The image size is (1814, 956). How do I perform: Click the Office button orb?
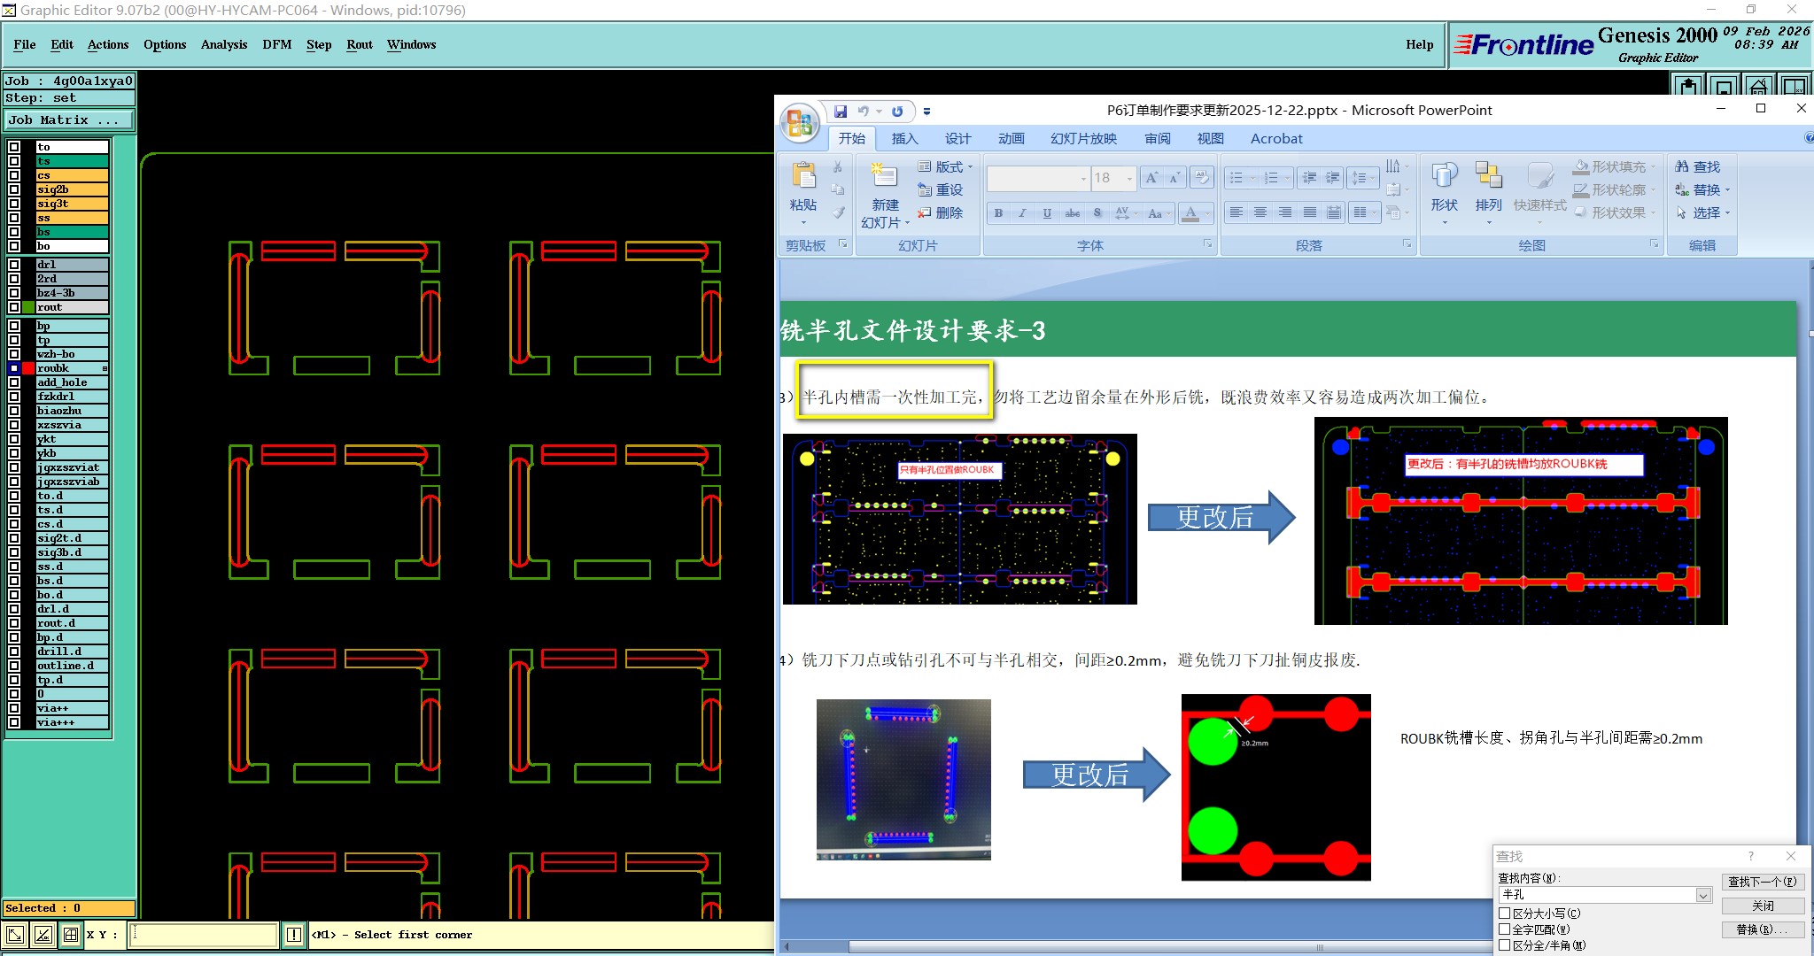click(800, 123)
